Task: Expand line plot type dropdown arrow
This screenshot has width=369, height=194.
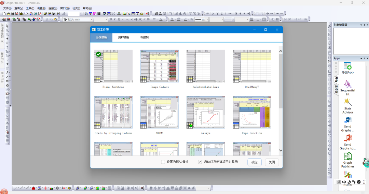Action: click(x=18, y=188)
